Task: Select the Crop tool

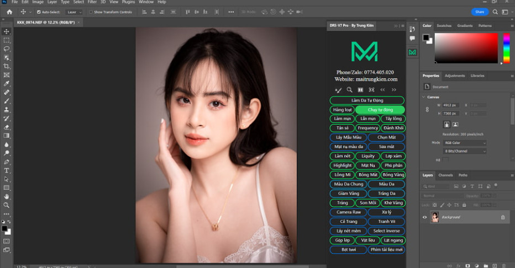Action: (7, 66)
